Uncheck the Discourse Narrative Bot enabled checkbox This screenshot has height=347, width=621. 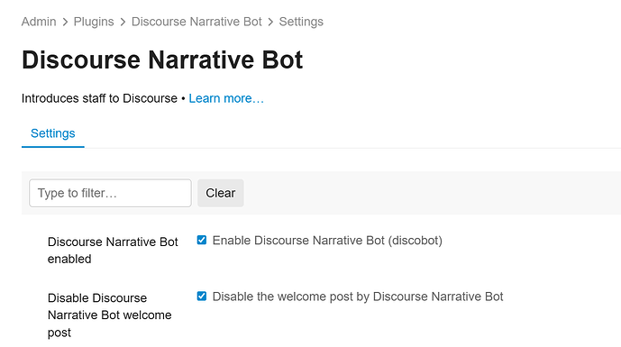202,240
